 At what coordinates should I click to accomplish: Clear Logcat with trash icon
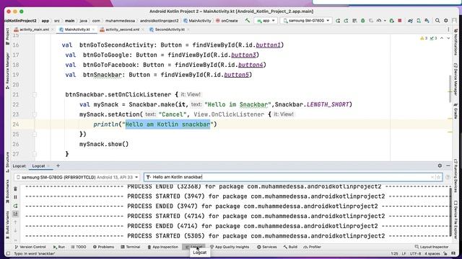16,188
